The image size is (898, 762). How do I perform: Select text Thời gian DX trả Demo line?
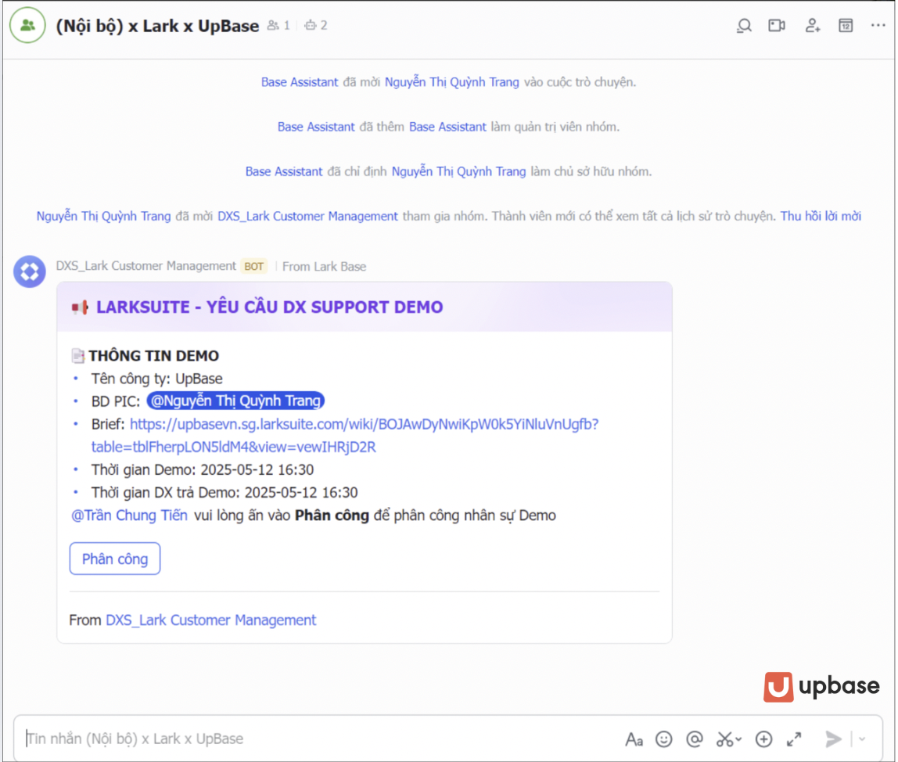224,493
